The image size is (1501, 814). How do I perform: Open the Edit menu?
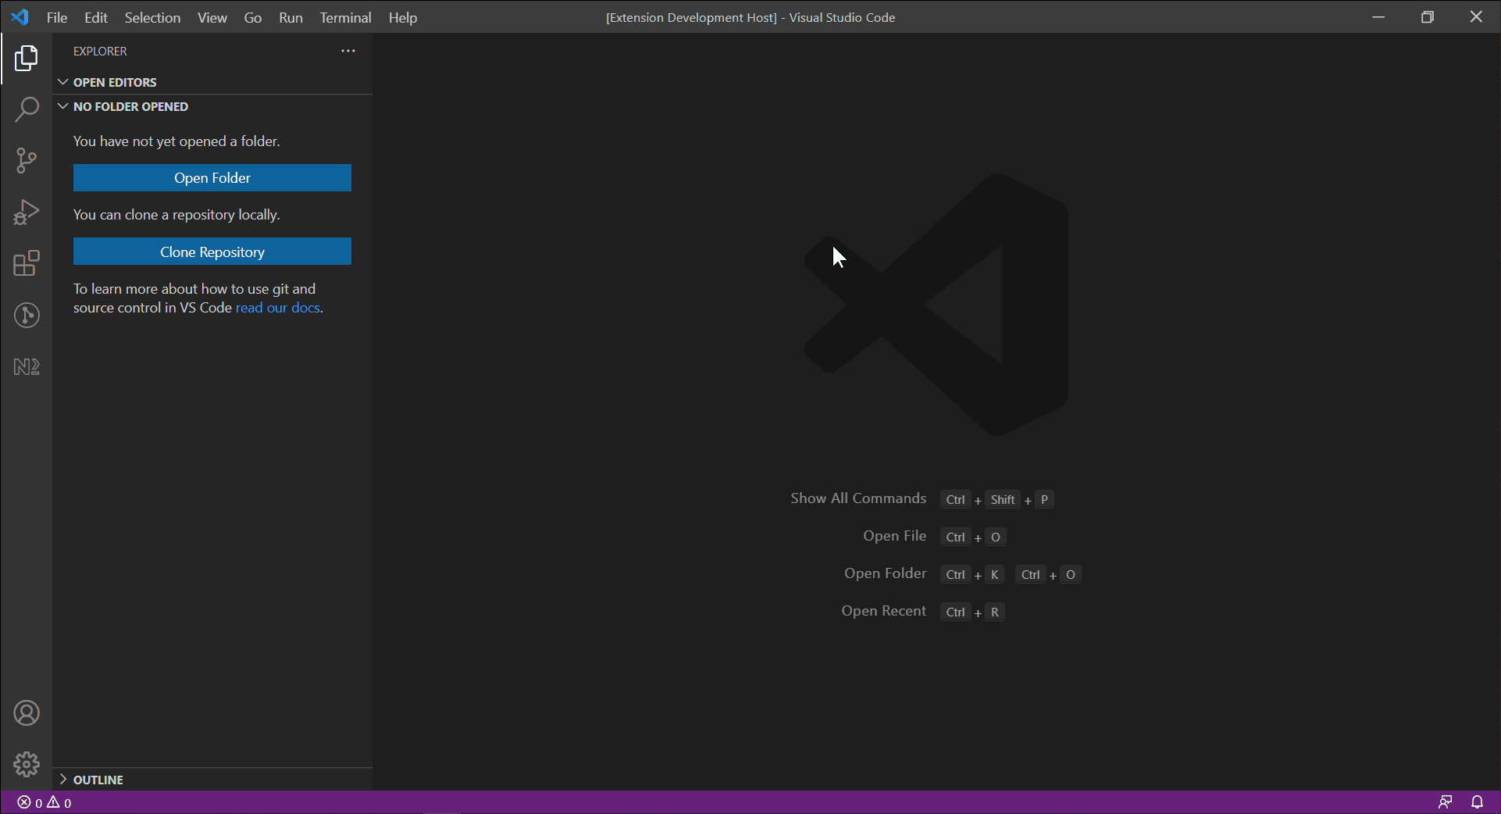click(x=96, y=17)
